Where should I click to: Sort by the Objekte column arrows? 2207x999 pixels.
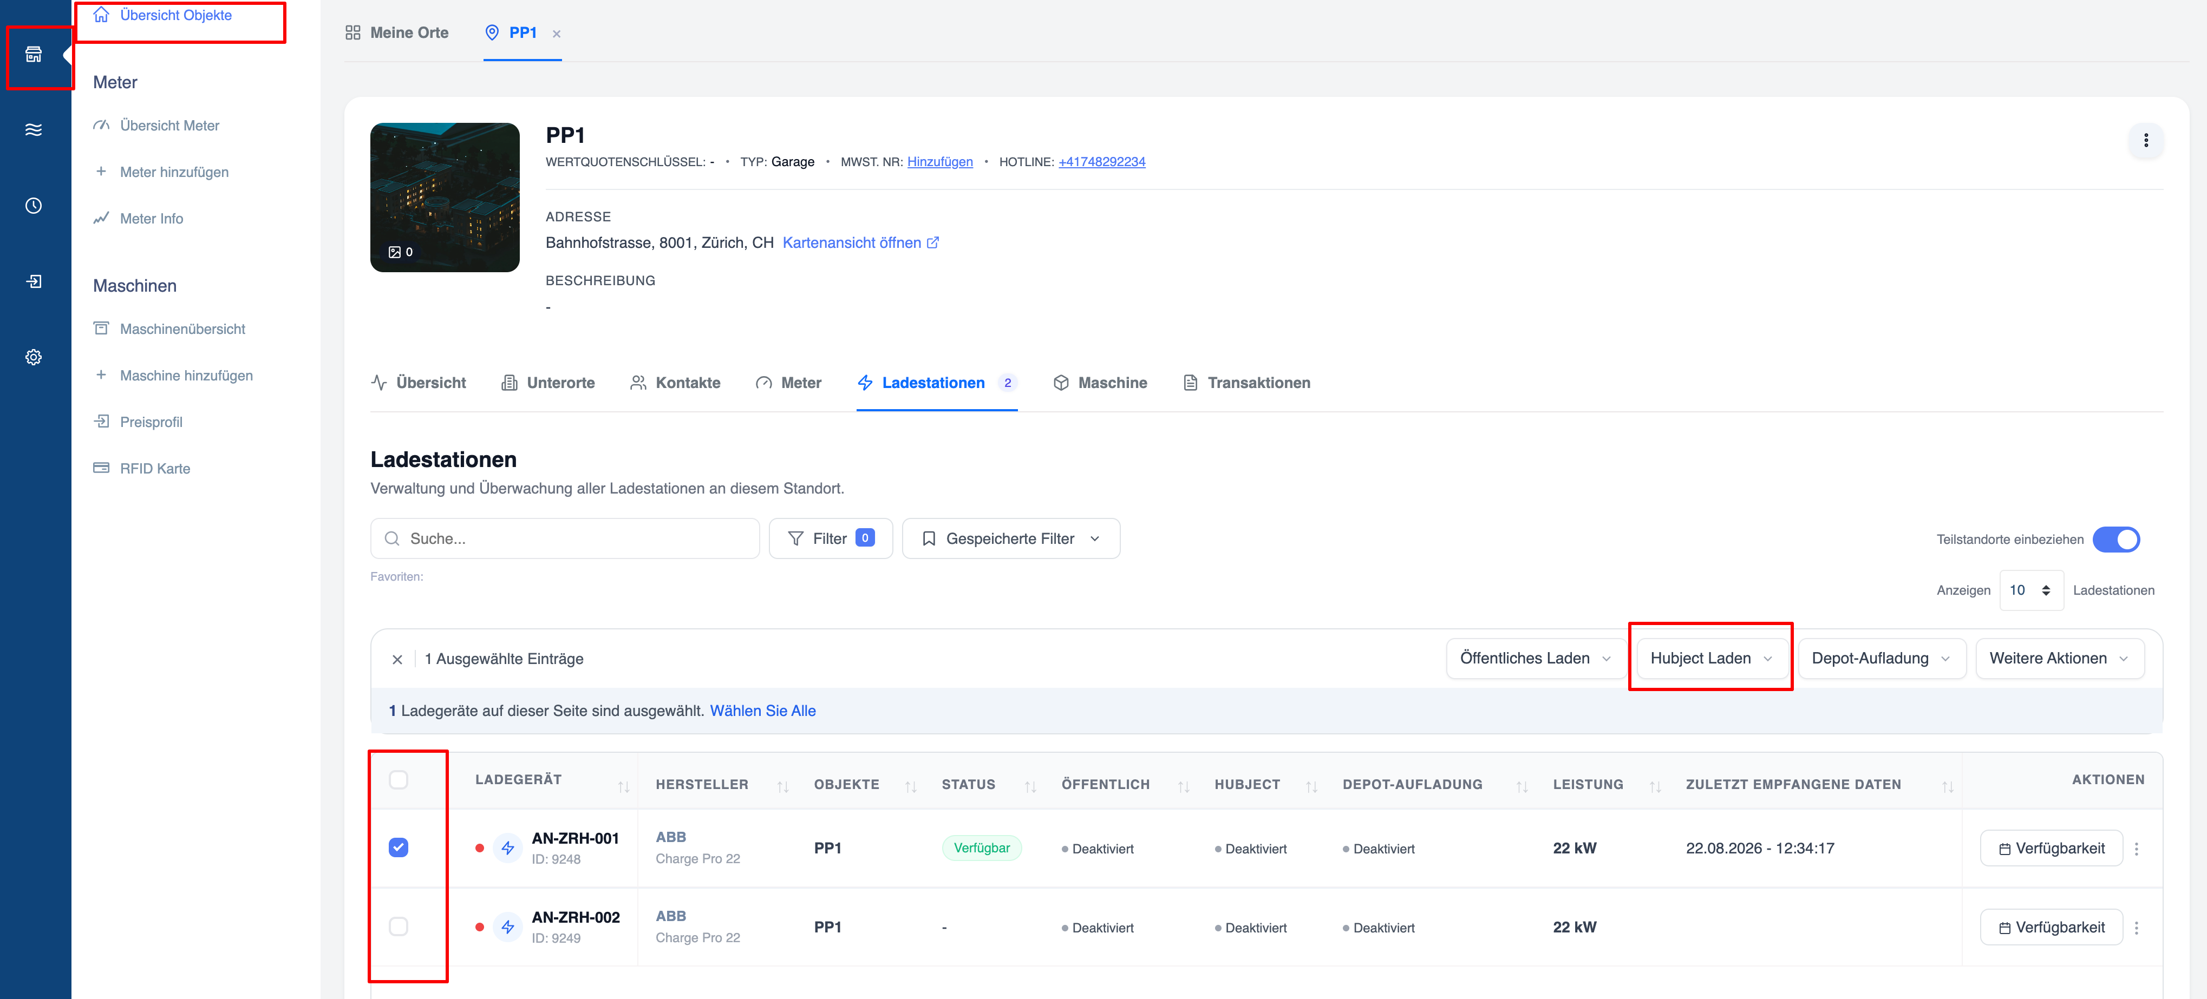[x=911, y=787]
